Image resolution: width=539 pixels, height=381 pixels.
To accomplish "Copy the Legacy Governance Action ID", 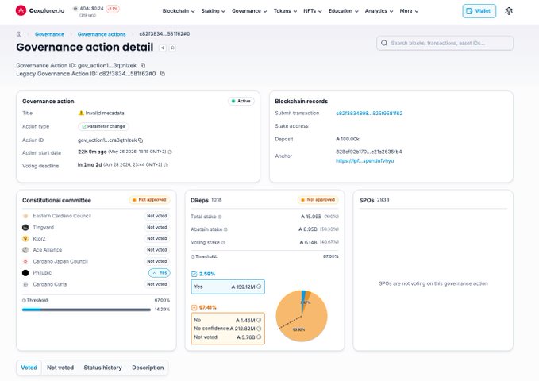I will coord(163,74).
